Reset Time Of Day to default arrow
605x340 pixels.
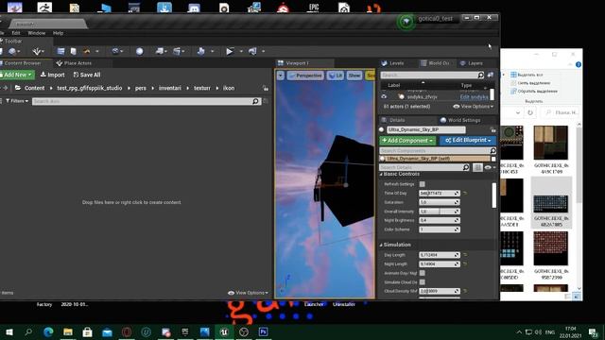click(464, 193)
